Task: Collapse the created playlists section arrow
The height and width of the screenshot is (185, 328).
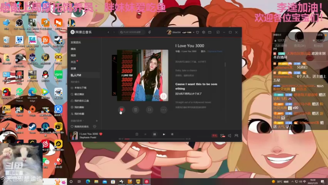Action: pos(83,121)
